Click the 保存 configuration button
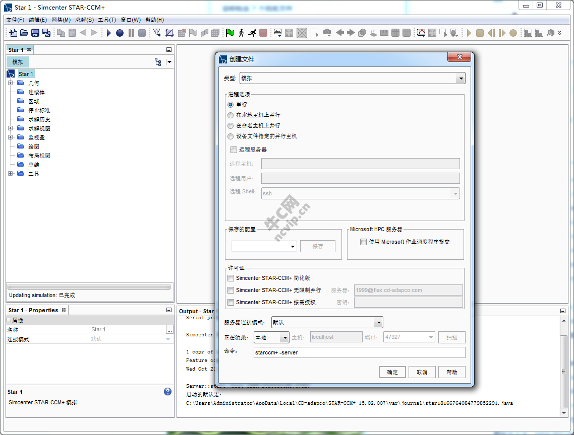Viewport: 574px width, 435px height. 318,246
